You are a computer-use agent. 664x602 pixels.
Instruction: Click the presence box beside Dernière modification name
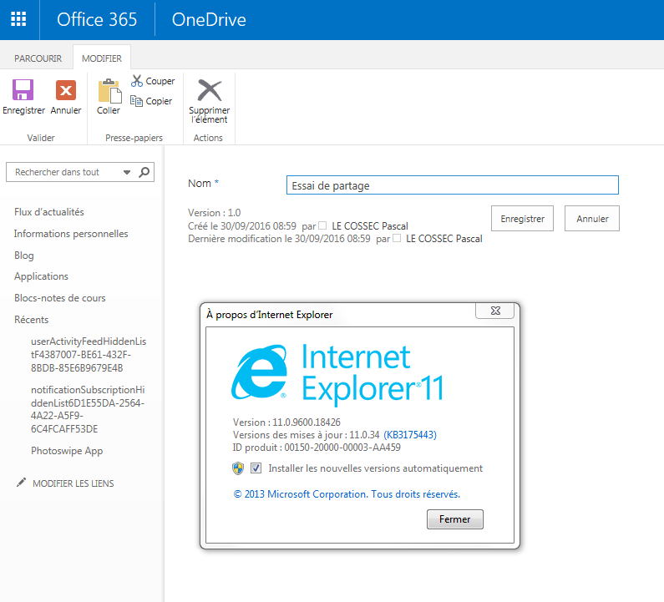(x=397, y=238)
